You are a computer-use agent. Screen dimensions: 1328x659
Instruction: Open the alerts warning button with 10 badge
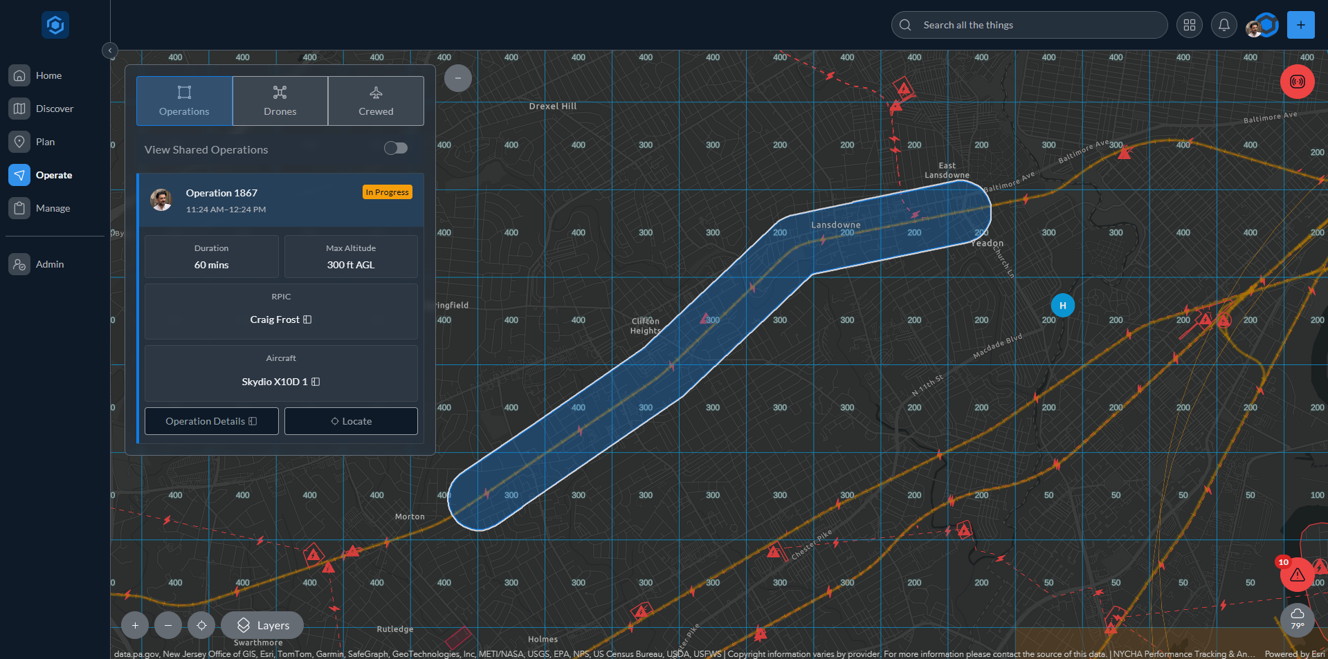coord(1298,574)
